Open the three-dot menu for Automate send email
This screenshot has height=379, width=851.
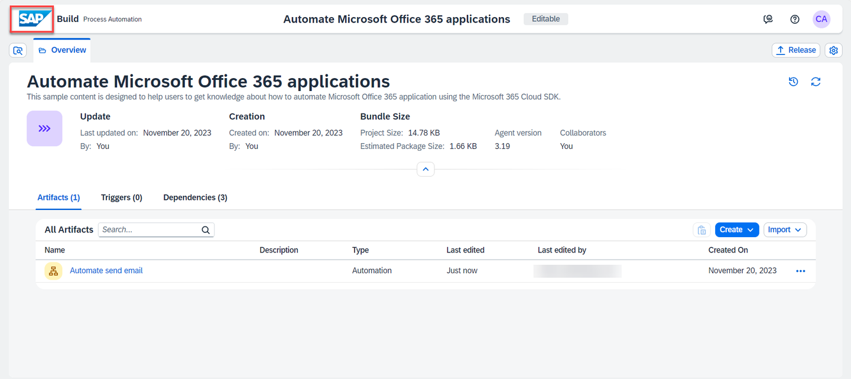coord(801,271)
